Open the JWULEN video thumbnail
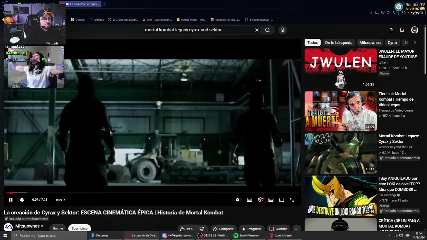 340,69
